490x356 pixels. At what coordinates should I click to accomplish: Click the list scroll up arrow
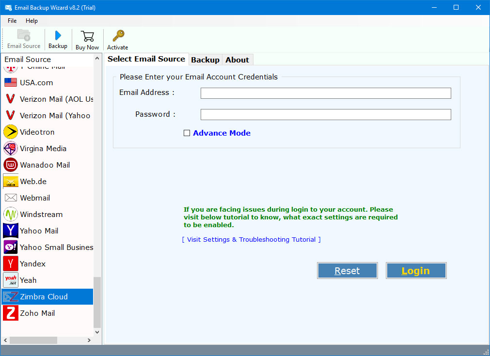tap(97, 59)
